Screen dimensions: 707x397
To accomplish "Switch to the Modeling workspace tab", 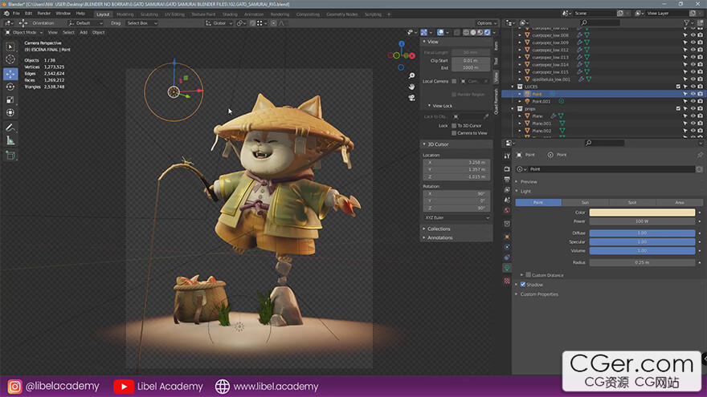I will [125, 14].
